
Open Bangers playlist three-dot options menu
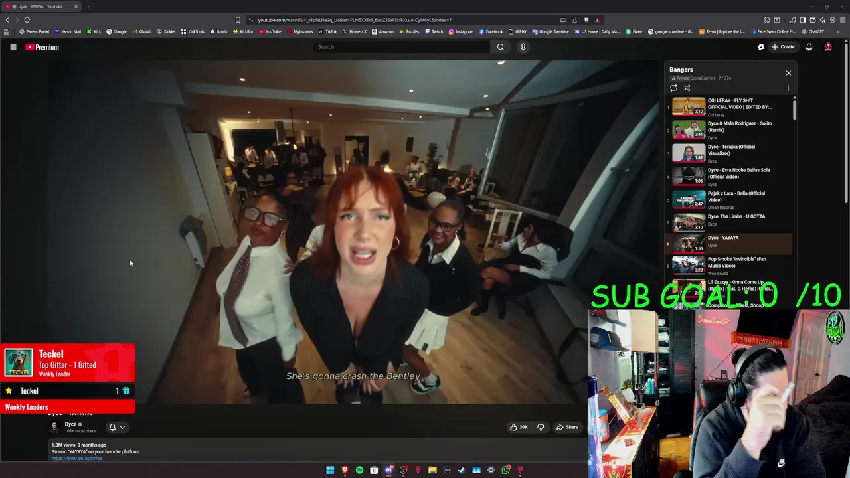click(788, 88)
